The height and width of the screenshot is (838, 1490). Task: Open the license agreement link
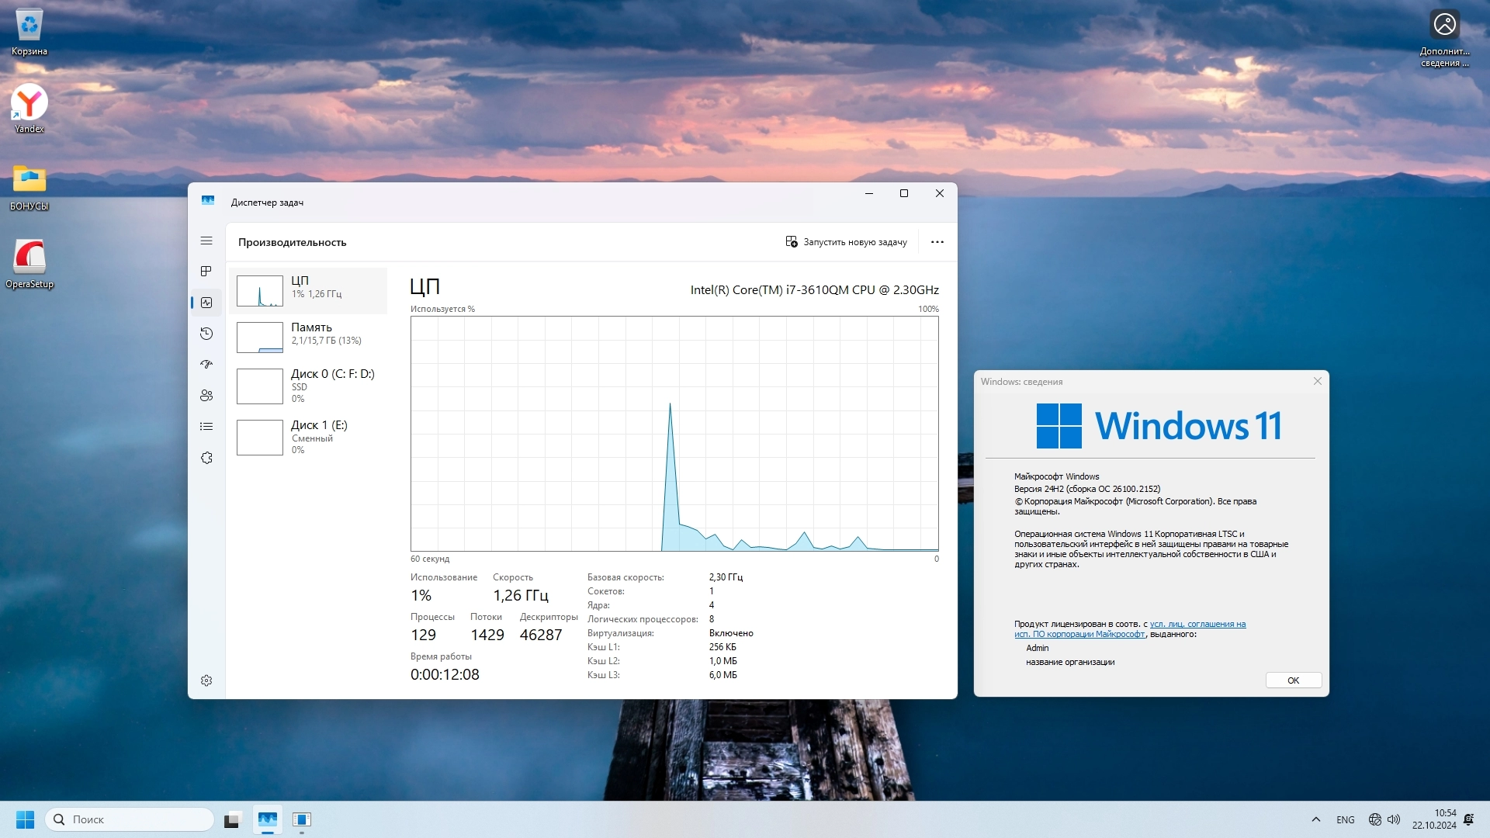click(1197, 624)
